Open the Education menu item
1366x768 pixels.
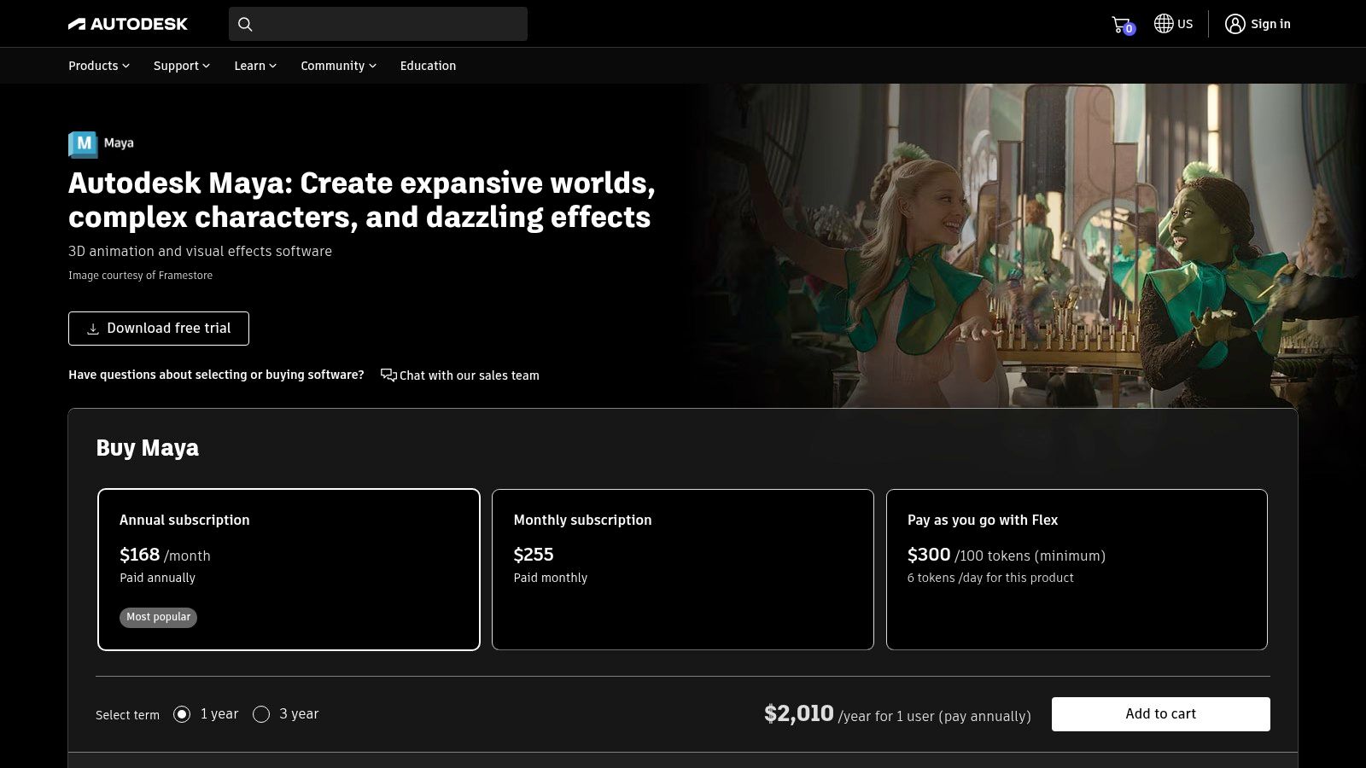(x=428, y=66)
